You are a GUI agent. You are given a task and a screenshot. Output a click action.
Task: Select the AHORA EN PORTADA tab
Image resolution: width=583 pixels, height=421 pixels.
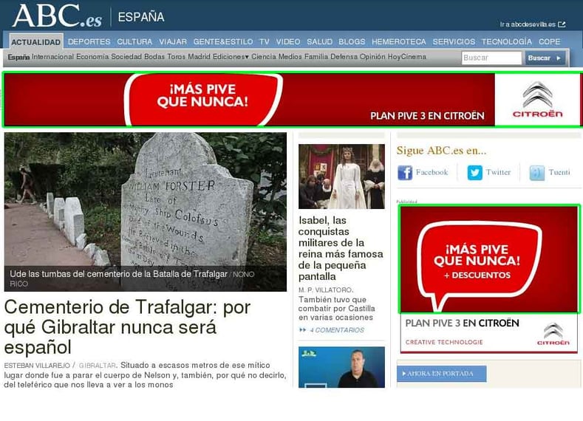(x=442, y=374)
